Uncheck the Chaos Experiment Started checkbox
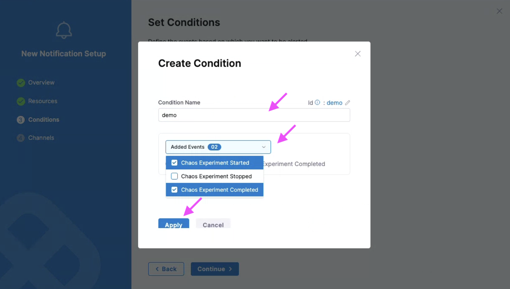The width and height of the screenshot is (510, 289). [174, 163]
